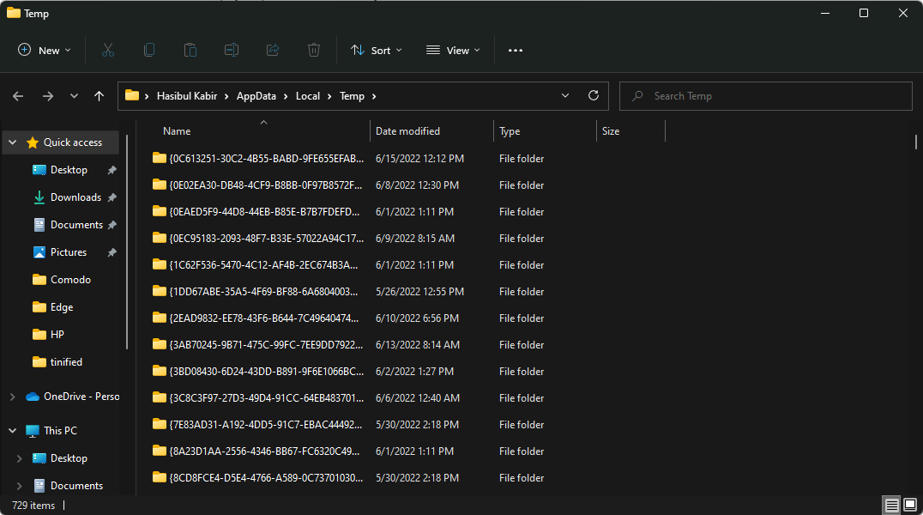Click the Copy icon in toolbar

point(149,51)
